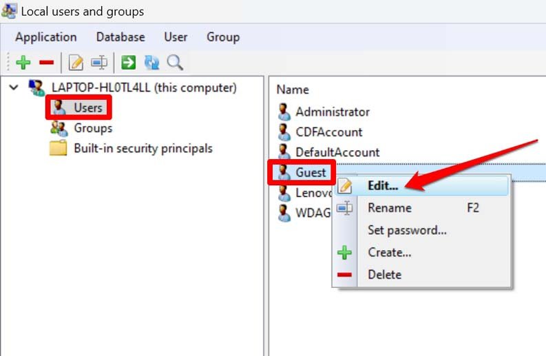This screenshot has height=356, width=546.
Task: Select the Groups tree node
Action: pos(93,128)
